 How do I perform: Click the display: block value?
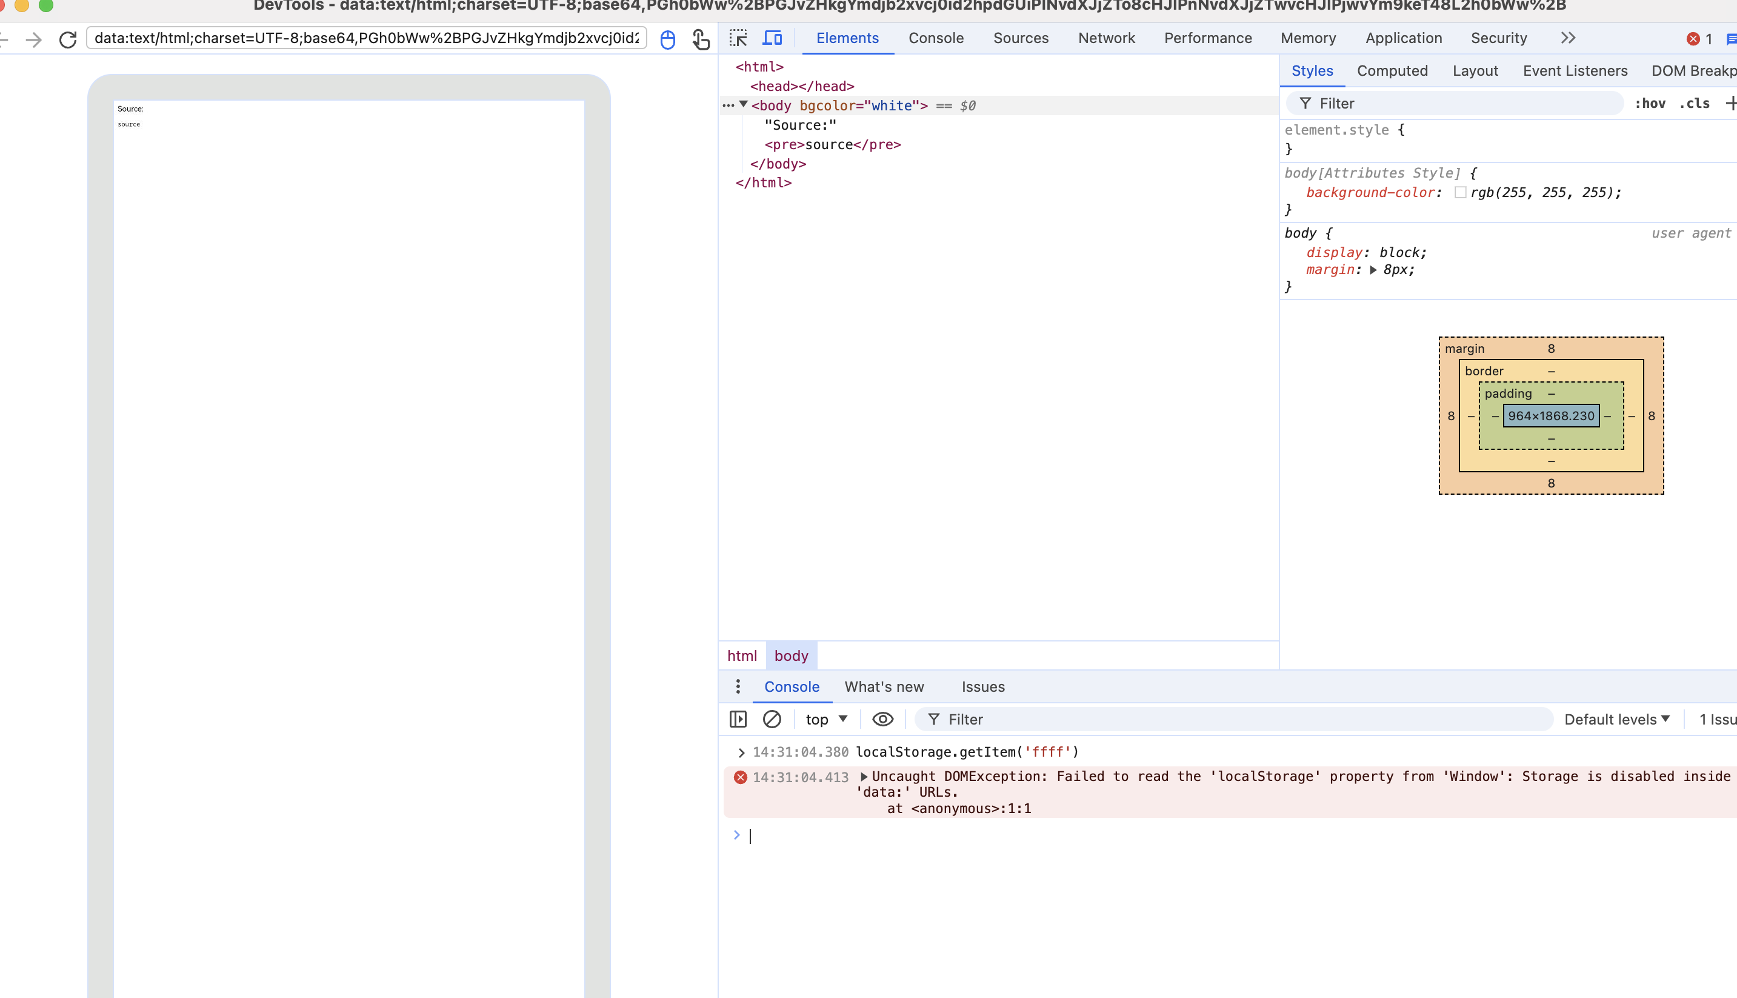pyautogui.click(x=1402, y=252)
